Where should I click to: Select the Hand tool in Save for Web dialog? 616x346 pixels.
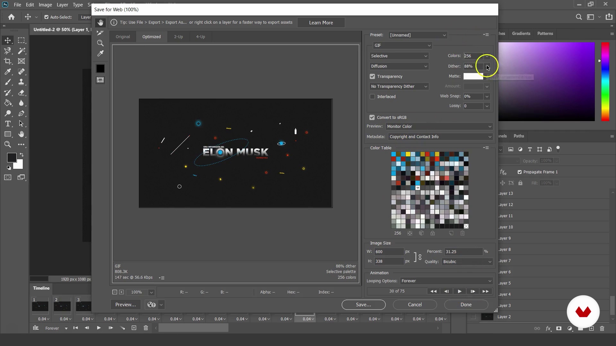pos(100,23)
